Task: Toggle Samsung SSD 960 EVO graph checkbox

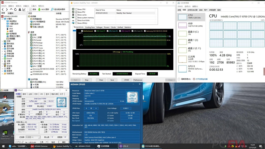Action: 145,31
